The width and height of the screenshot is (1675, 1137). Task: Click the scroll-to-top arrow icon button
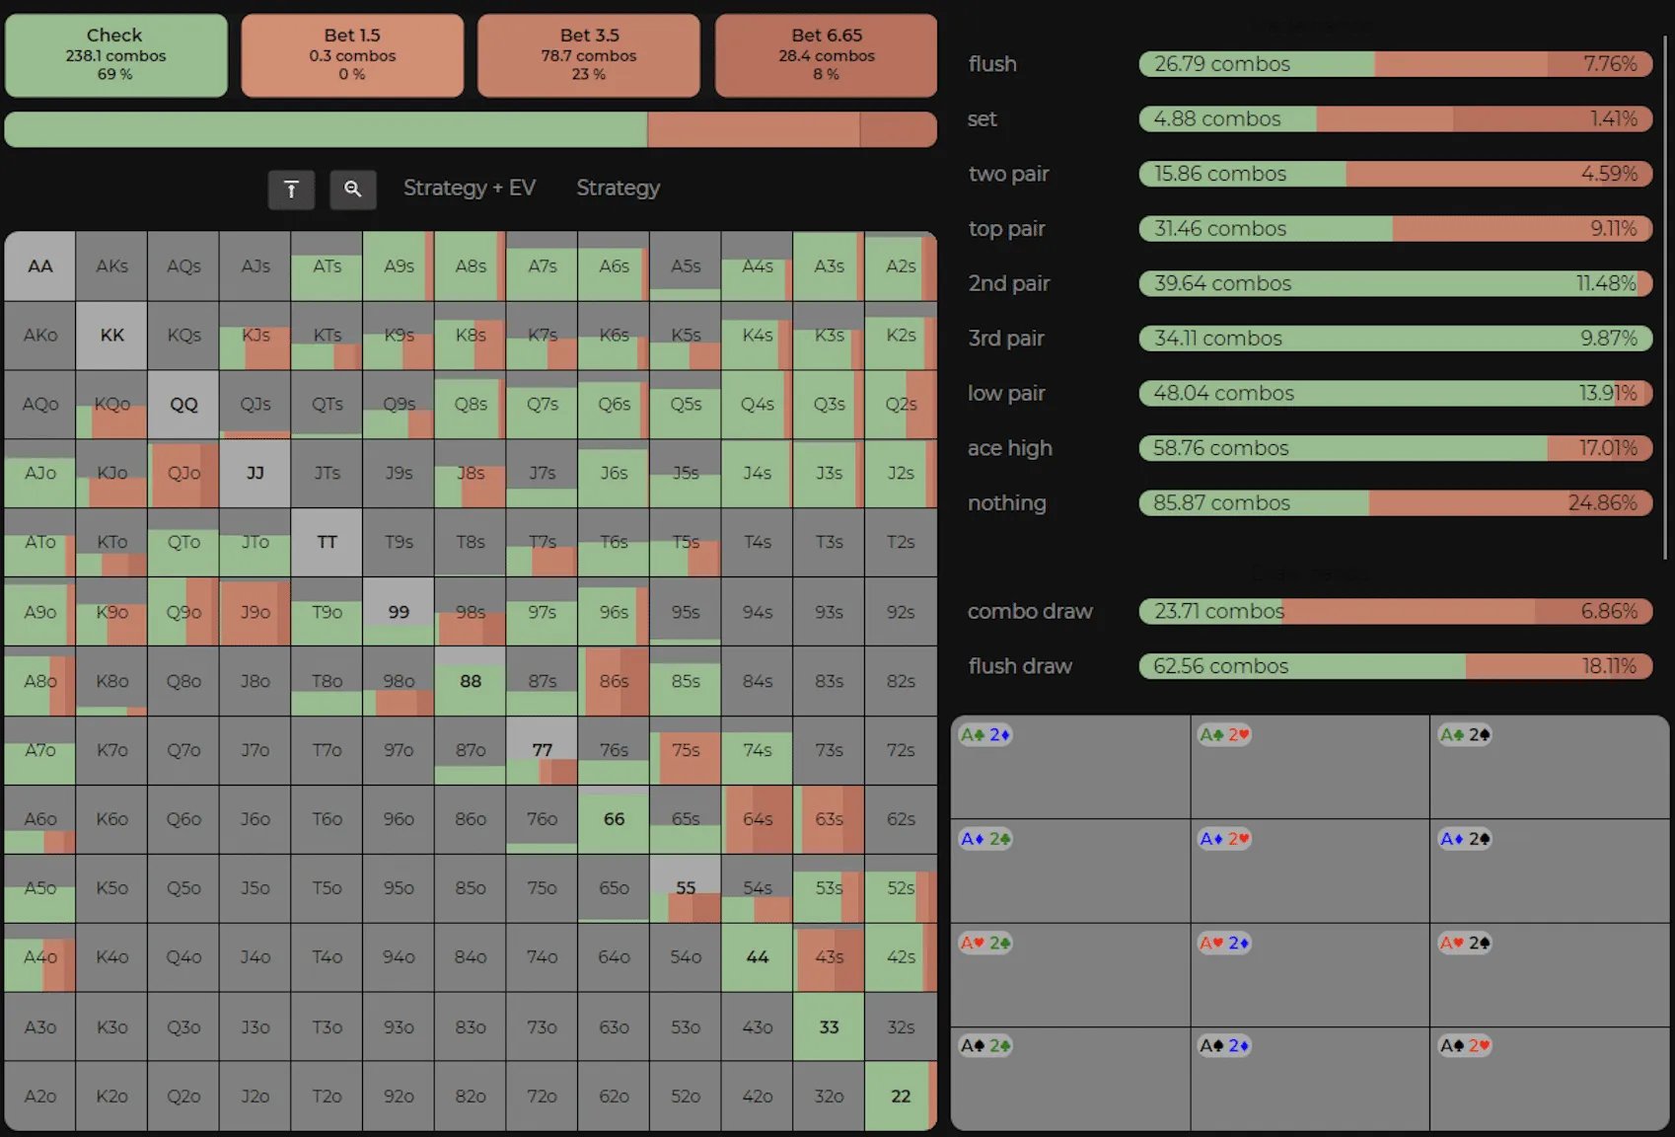coord(291,189)
